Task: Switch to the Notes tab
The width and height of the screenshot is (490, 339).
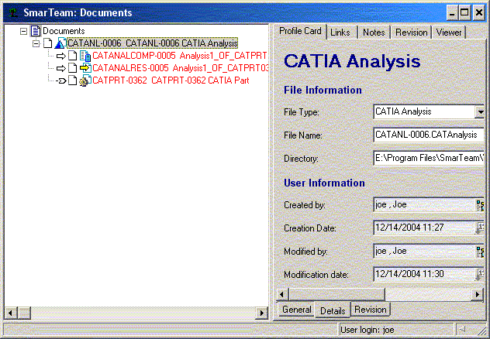Action: click(x=373, y=32)
